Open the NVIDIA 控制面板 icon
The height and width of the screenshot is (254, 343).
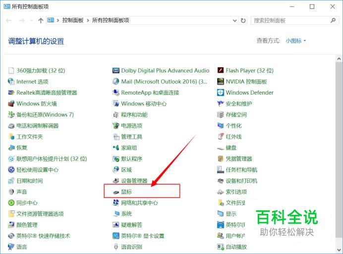click(x=221, y=82)
